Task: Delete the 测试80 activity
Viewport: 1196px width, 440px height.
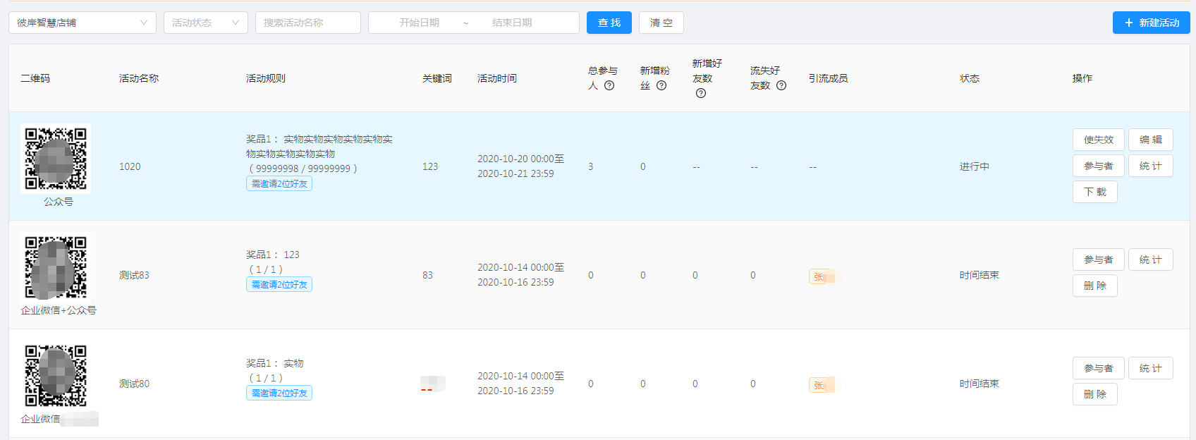Action: (1094, 394)
